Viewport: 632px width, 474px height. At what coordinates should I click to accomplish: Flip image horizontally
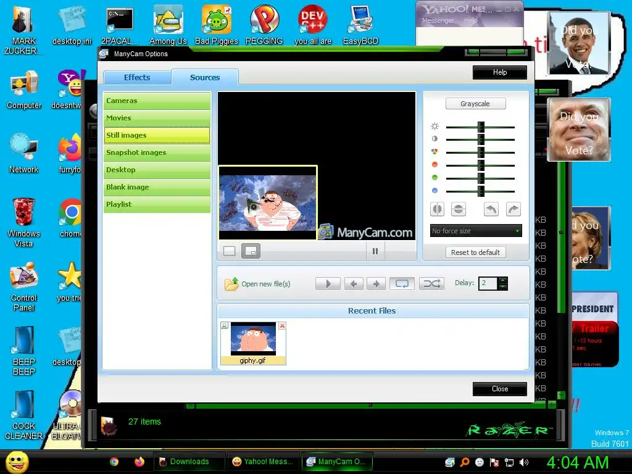[438, 209]
